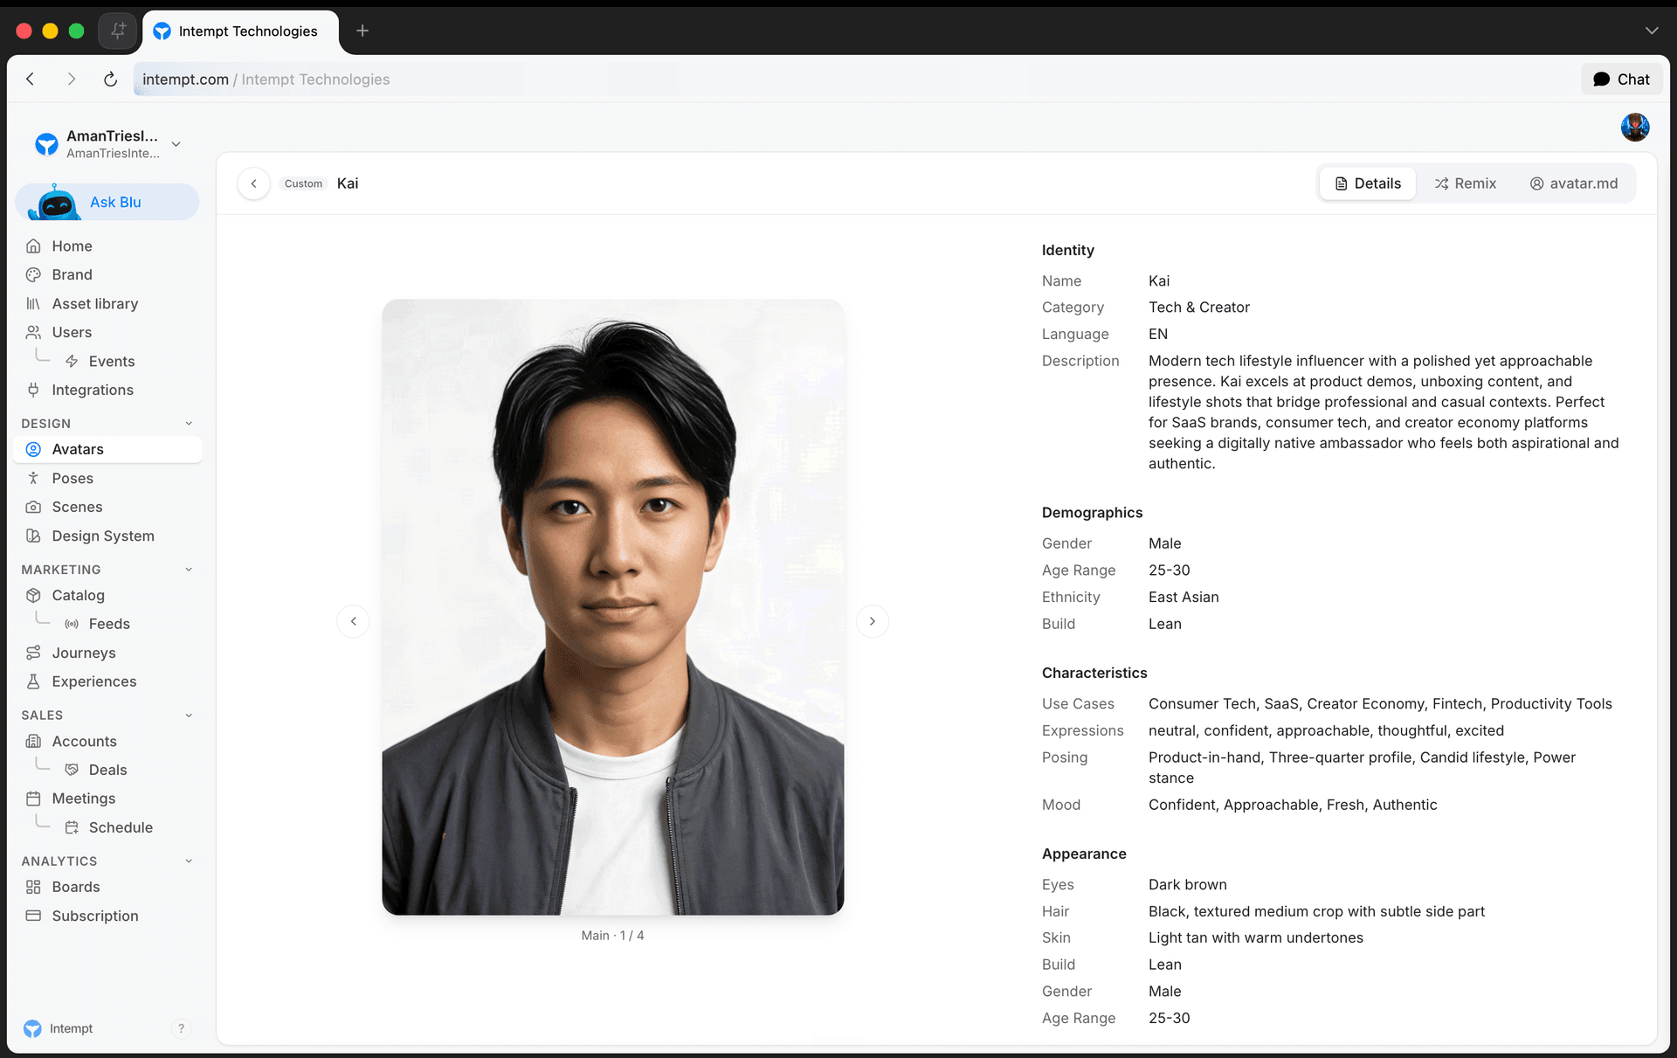
Task: Click the Intempt logo at sidebar bottom
Action: [x=32, y=1029]
